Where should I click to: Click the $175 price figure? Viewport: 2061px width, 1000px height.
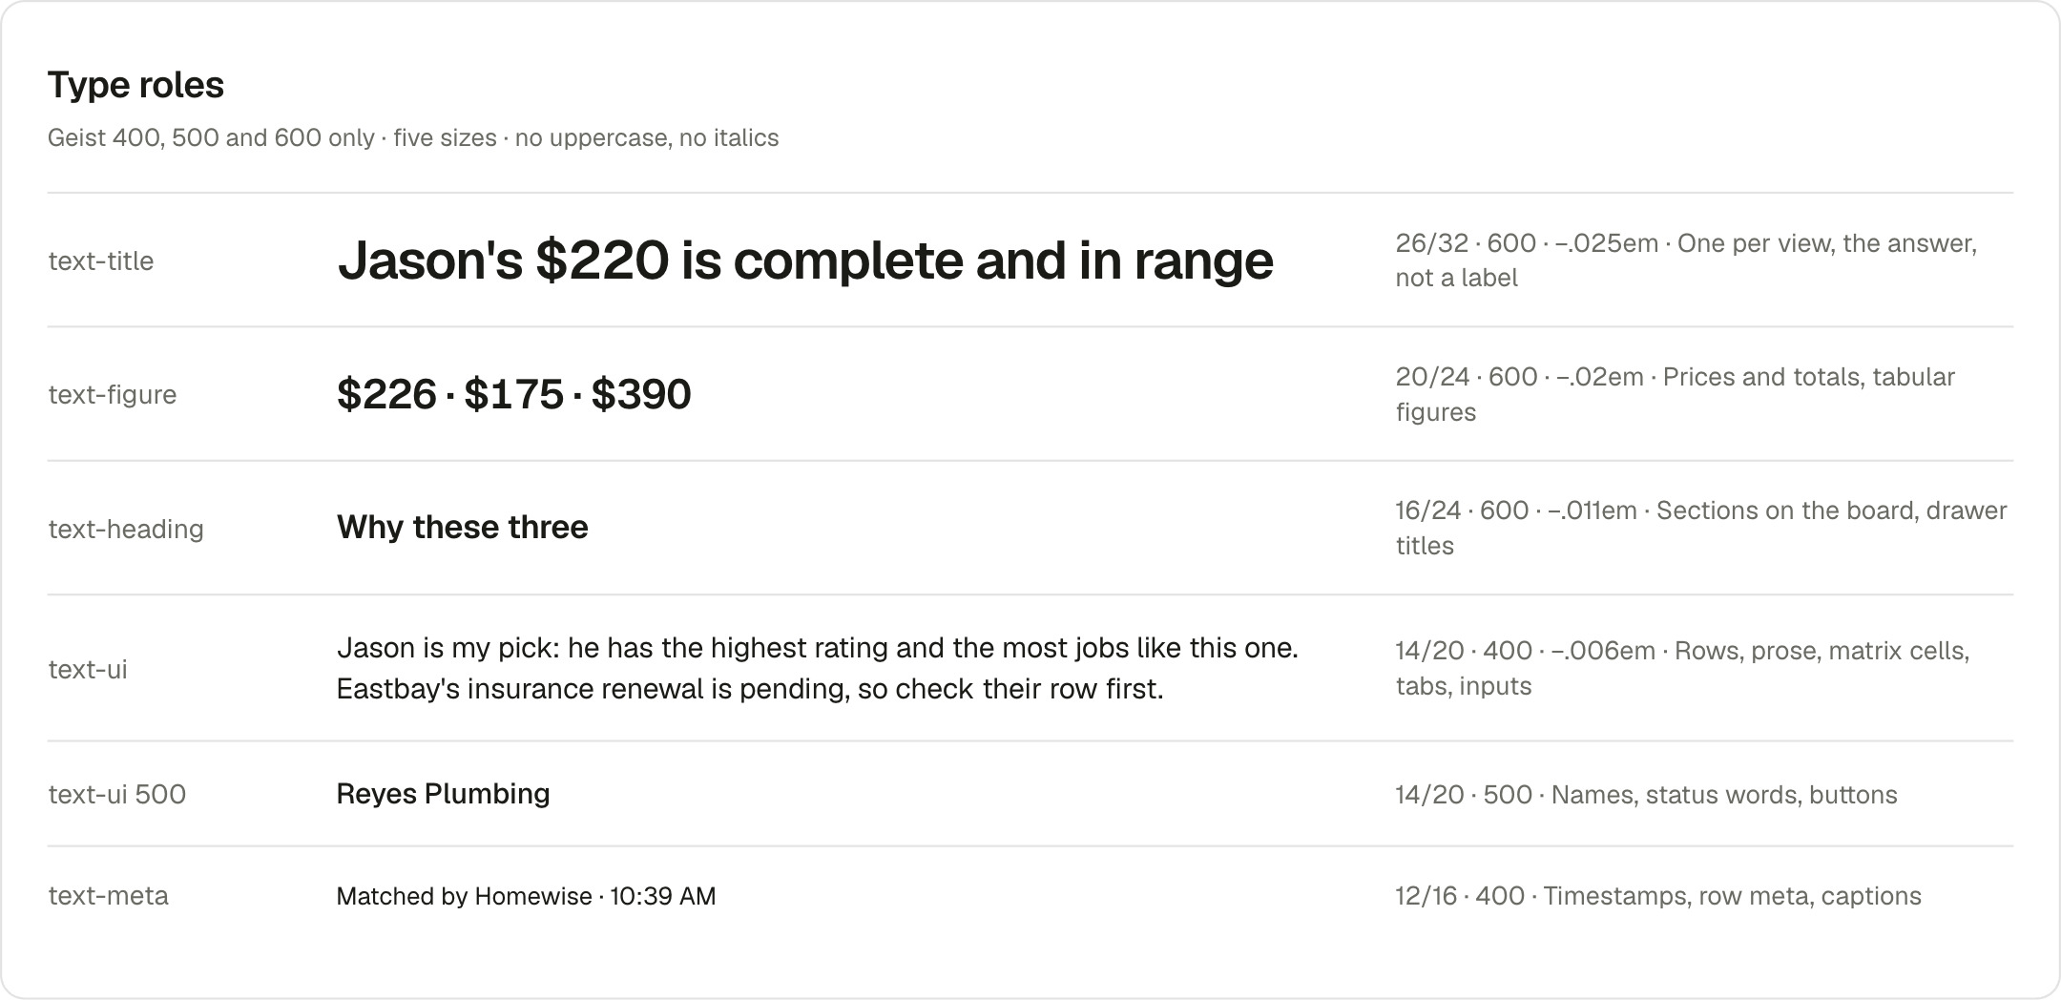point(514,394)
